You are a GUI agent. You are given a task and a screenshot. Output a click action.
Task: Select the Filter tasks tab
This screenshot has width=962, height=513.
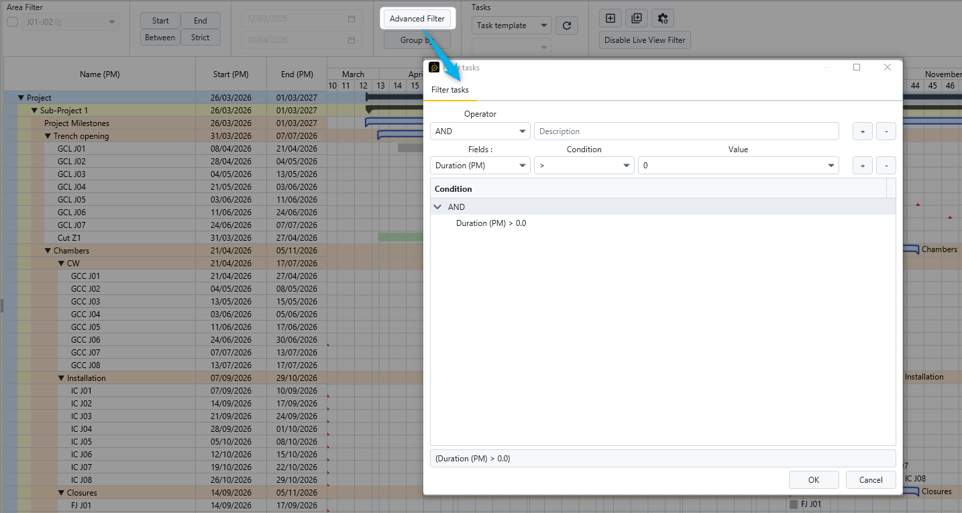[449, 90]
